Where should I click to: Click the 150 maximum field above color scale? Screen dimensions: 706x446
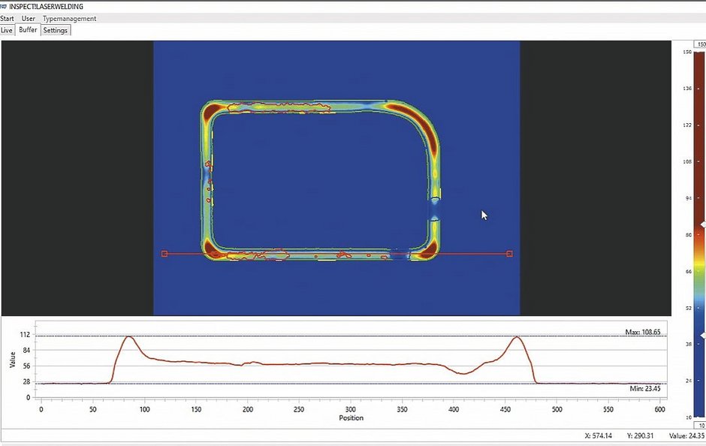point(700,44)
